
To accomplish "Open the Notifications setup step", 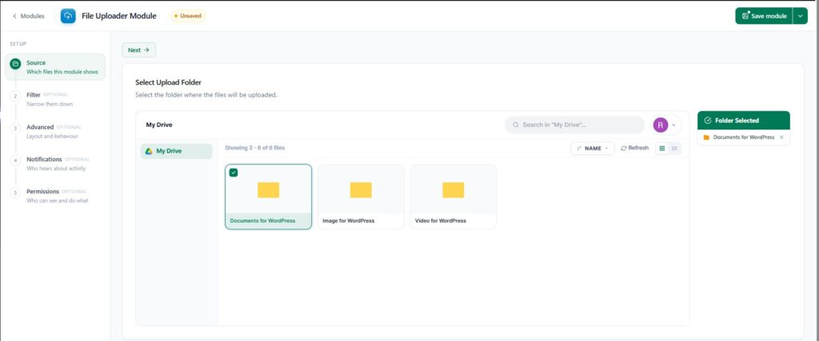I will (x=55, y=164).
